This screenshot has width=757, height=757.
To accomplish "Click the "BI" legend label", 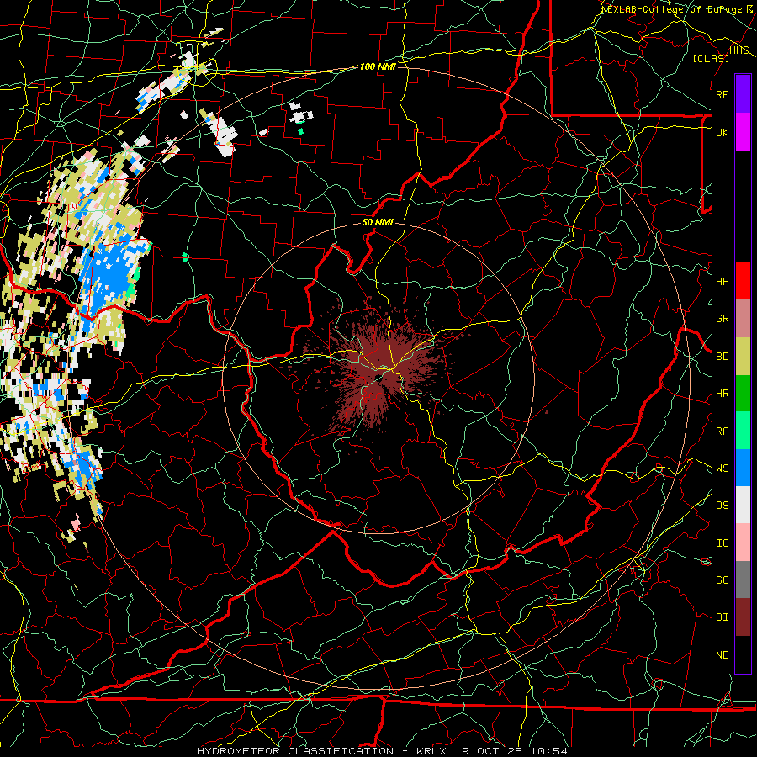I will click(x=722, y=617).
